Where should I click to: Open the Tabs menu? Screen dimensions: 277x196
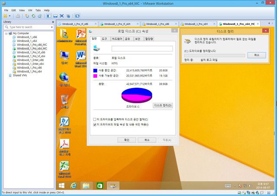point(38,10)
